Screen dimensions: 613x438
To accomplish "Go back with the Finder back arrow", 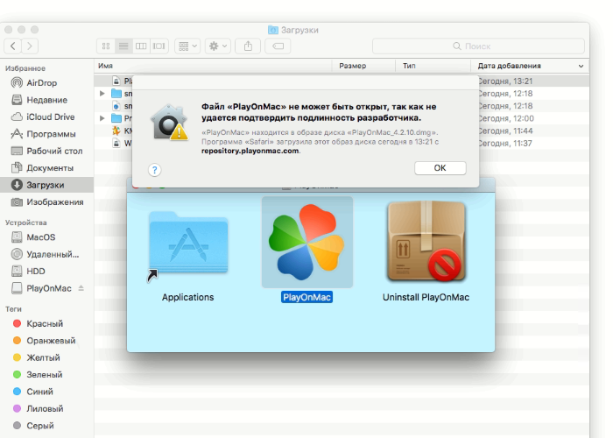I will pos(13,46).
